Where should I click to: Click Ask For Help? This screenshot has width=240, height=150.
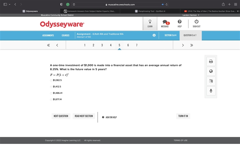pos(109,117)
